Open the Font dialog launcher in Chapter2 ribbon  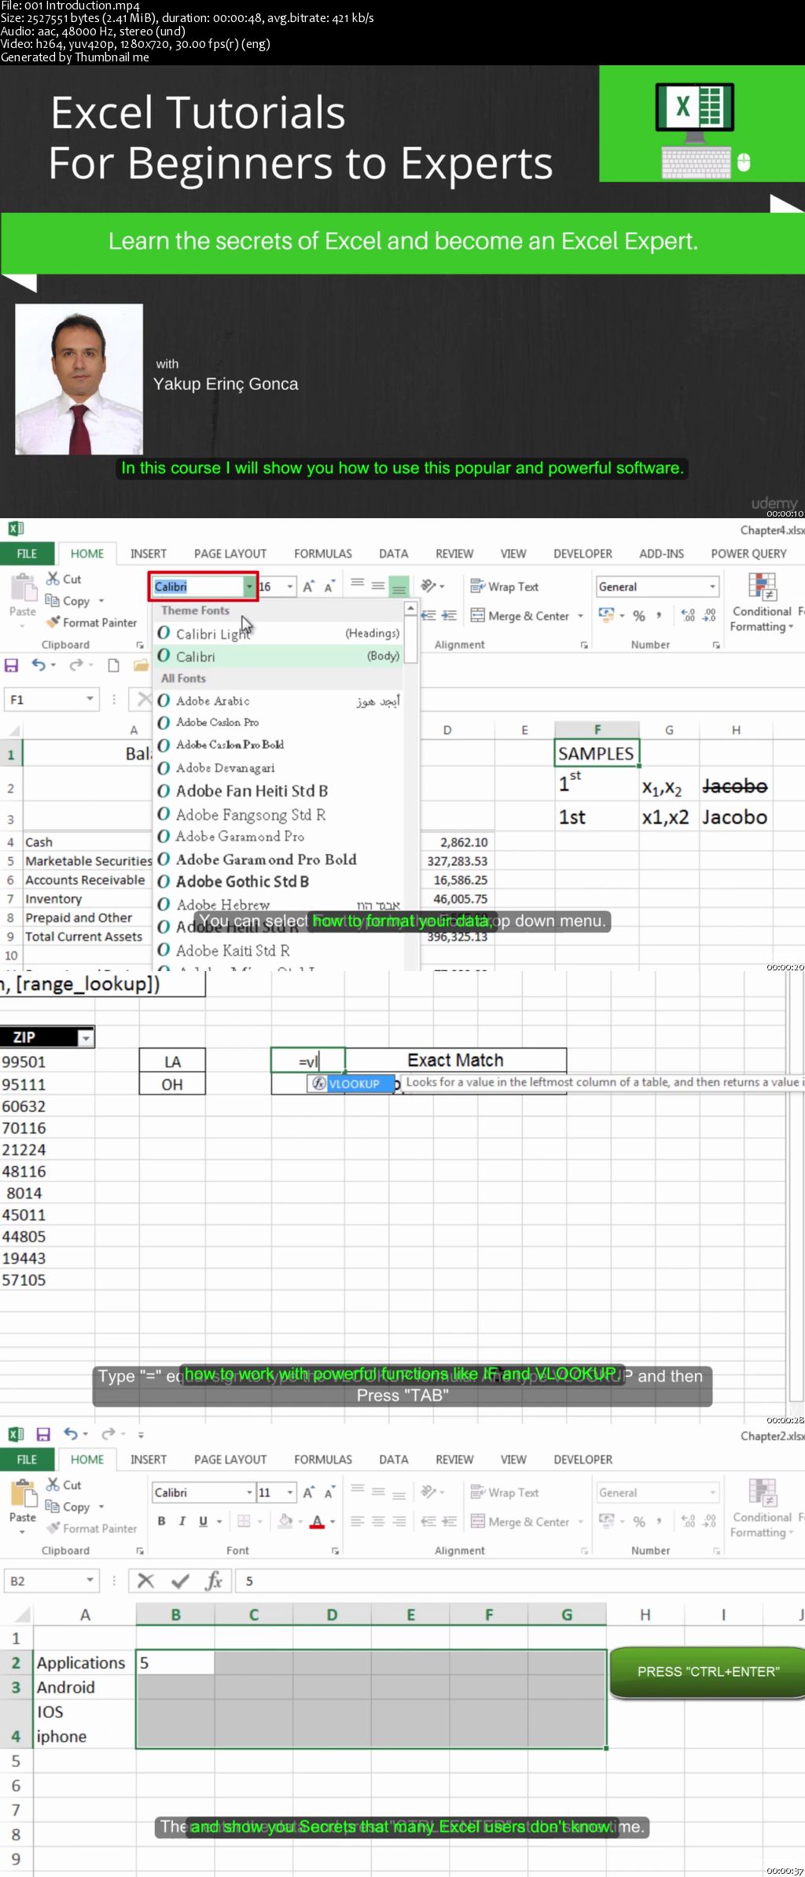335,1551
